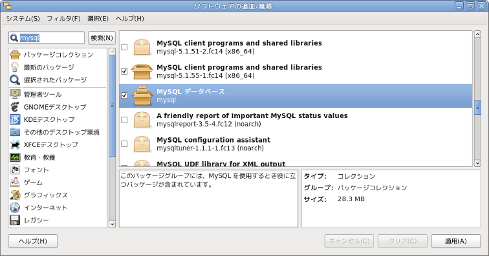
Task: Click the その他のデスクトップ環境 icon
Action: tap(15, 132)
